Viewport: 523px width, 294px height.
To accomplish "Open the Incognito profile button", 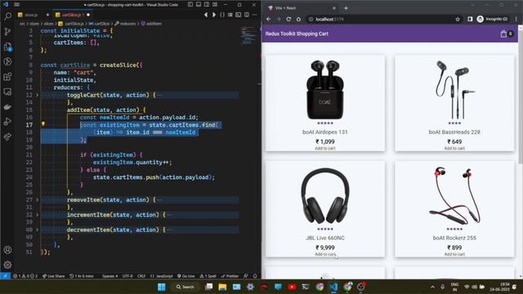I will coord(492,20).
